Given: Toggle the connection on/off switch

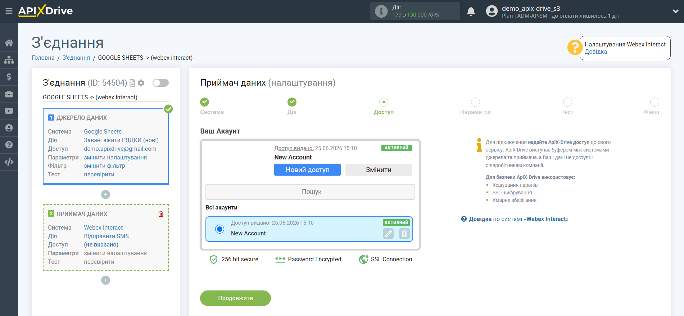Looking at the screenshot, I should coord(160,83).
